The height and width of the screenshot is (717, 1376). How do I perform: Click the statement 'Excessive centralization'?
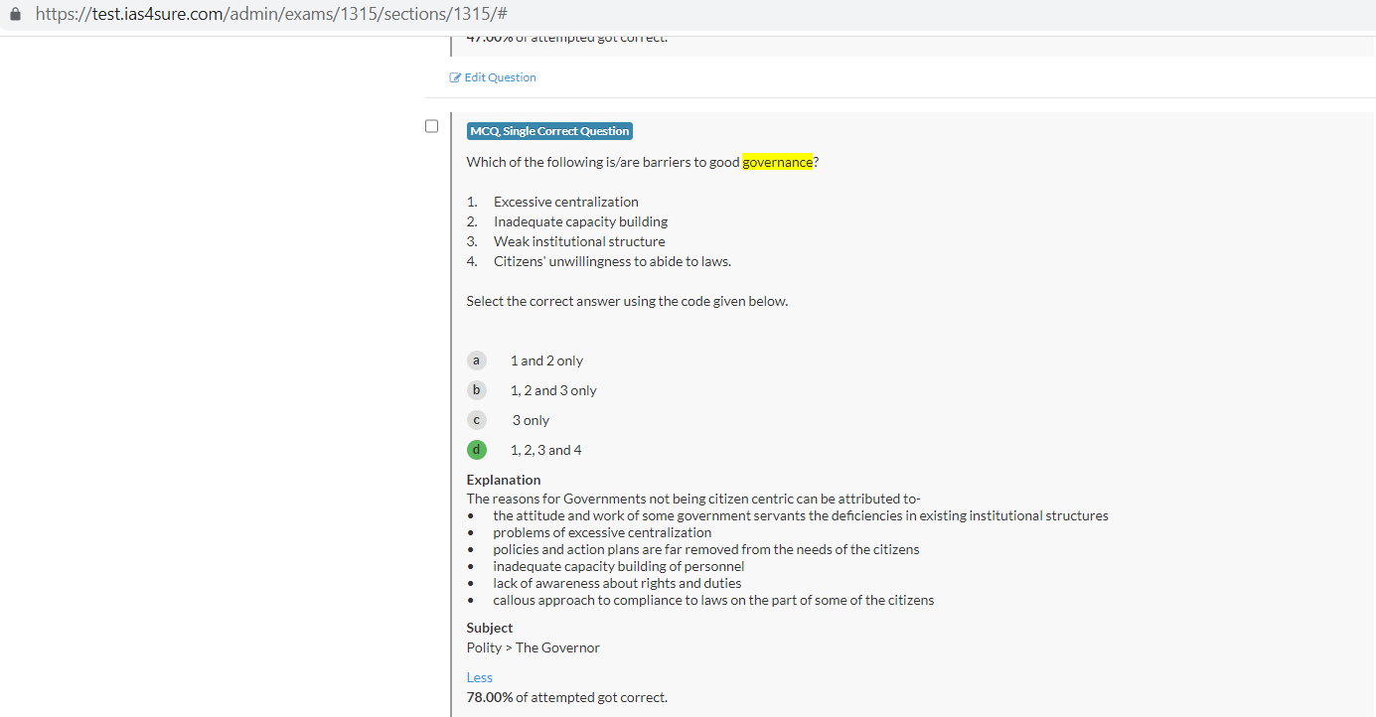point(565,202)
